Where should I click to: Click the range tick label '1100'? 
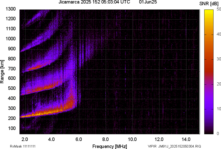click(10, 29)
